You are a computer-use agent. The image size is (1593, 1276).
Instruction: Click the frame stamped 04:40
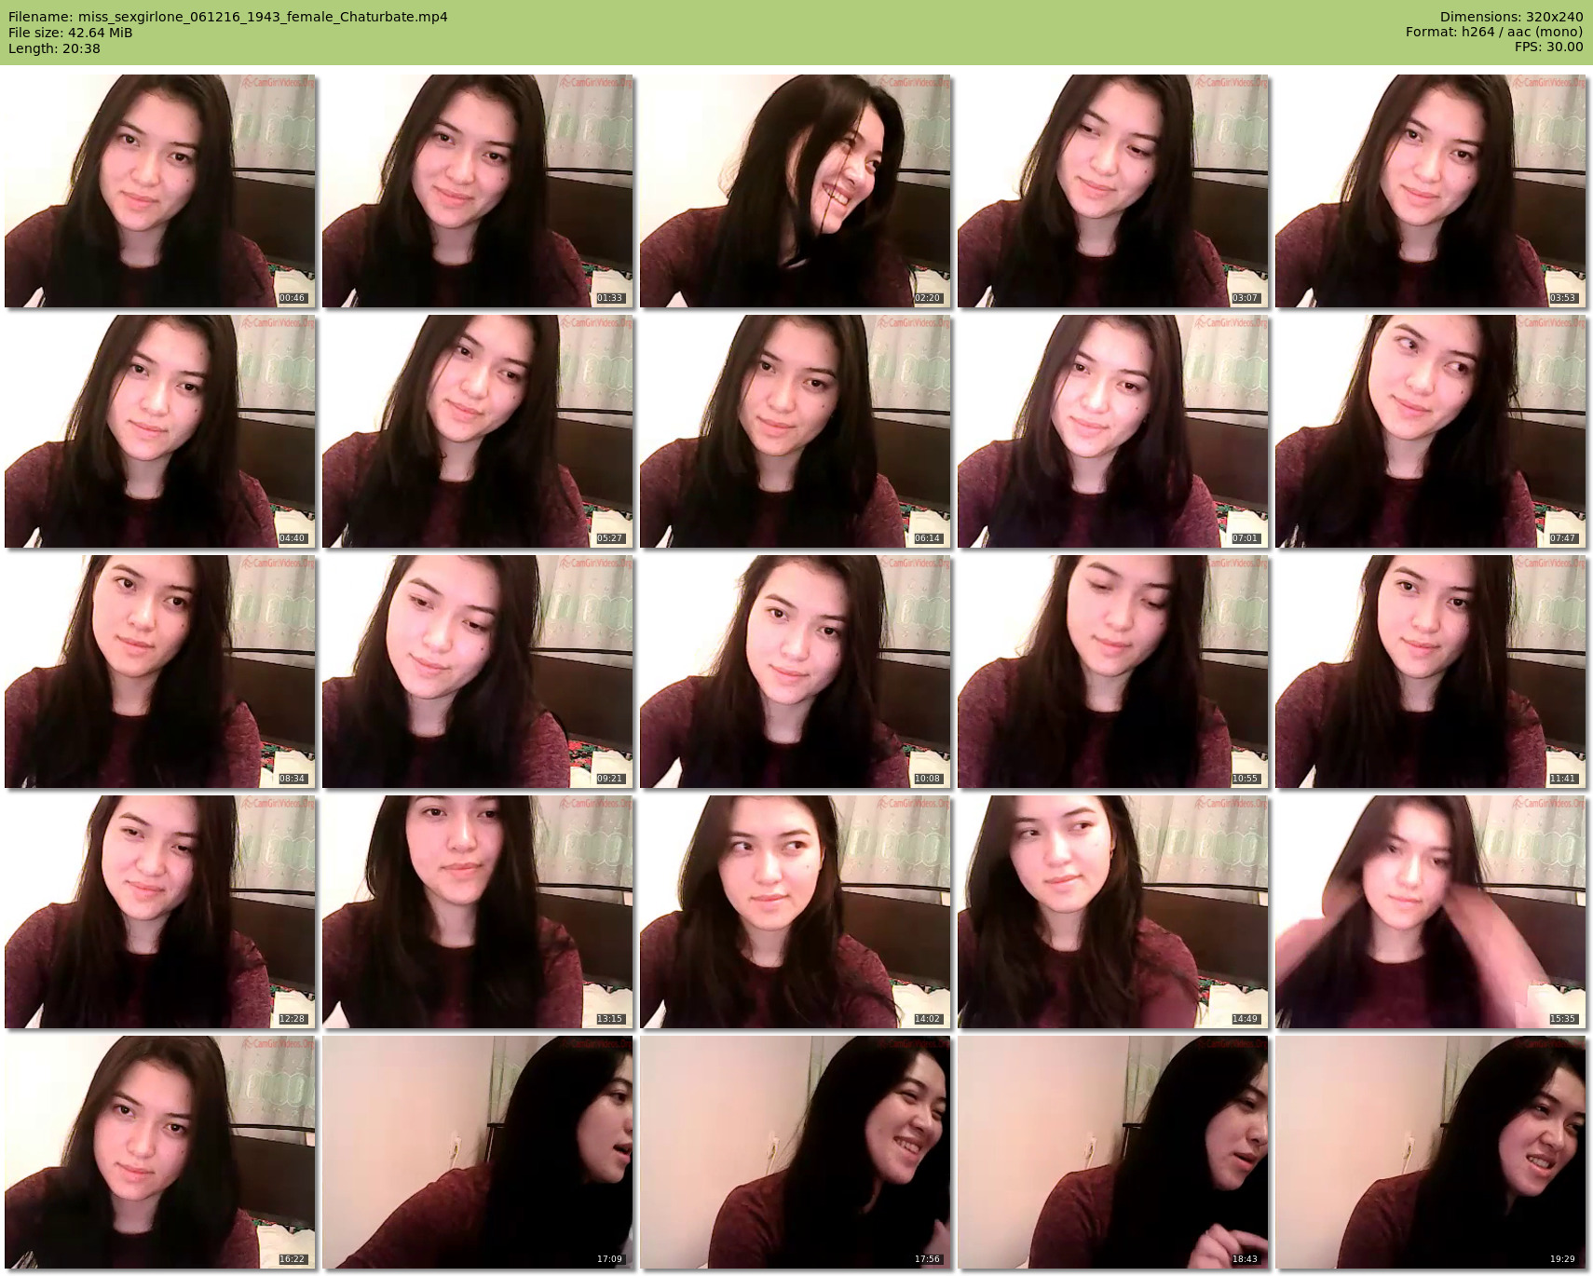(x=160, y=431)
